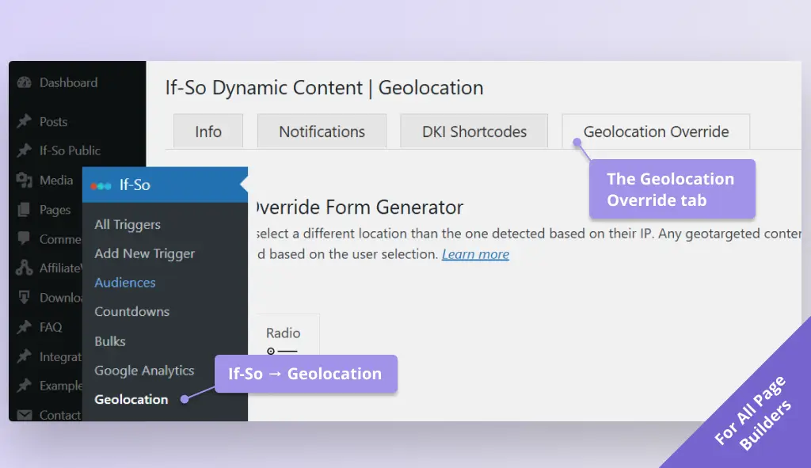This screenshot has width=811, height=468.
Task: Select the radio option under Radio
Action: coord(271,352)
